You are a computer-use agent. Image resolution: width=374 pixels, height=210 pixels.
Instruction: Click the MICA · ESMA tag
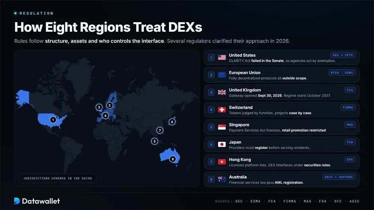(342, 73)
